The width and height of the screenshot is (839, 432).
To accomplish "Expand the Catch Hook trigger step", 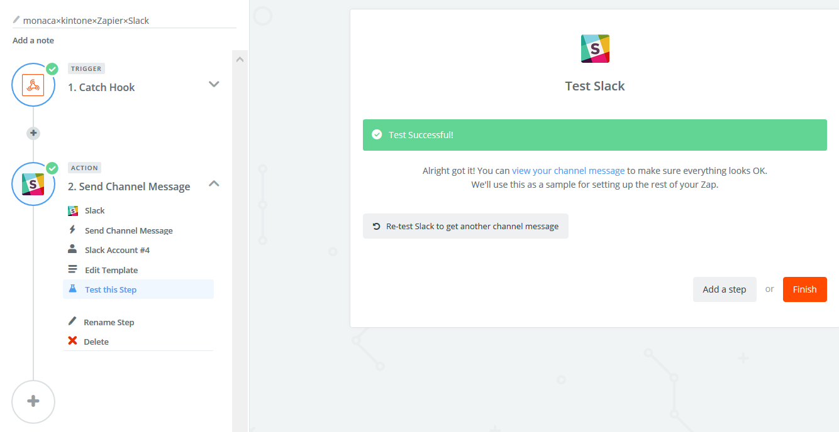I will tap(214, 84).
